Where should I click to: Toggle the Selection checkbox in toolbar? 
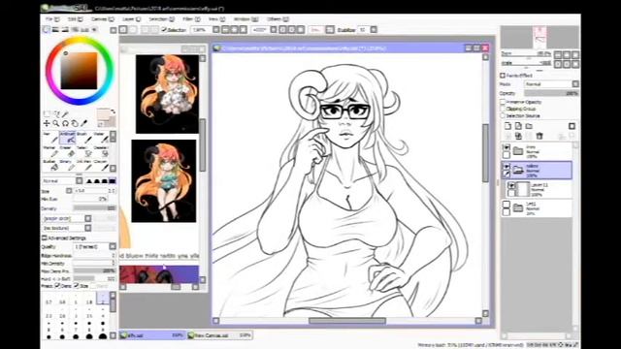click(164, 30)
